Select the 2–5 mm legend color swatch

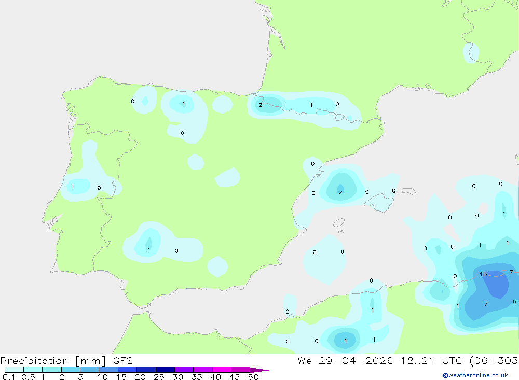[x=71, y=370]
